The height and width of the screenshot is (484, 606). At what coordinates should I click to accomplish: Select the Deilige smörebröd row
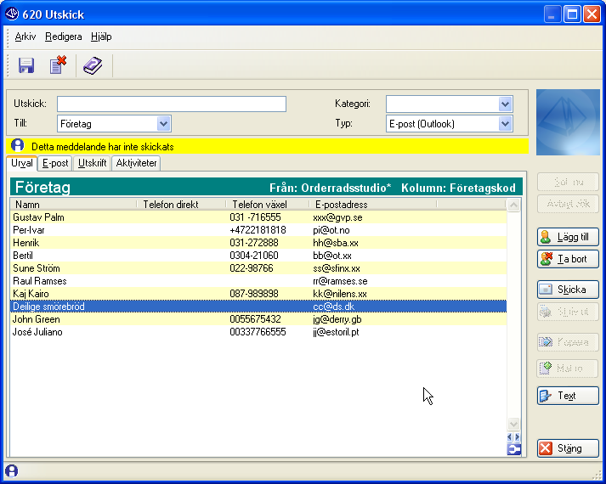[x=258, y=307]
